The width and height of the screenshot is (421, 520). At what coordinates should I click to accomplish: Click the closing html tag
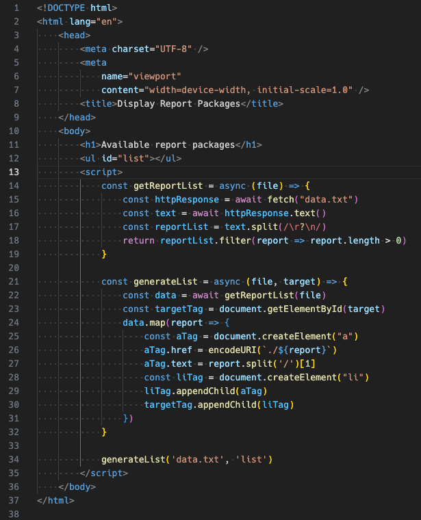55,500
